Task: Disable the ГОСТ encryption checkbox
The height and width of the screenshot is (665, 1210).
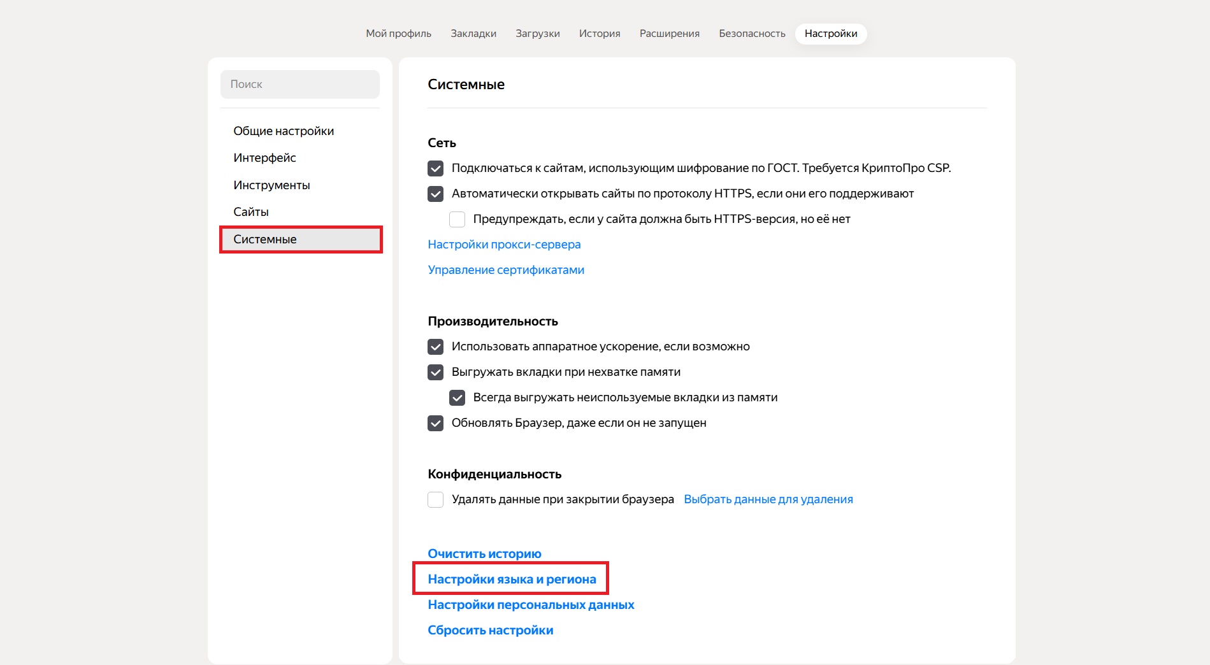Action: (436, 168)
